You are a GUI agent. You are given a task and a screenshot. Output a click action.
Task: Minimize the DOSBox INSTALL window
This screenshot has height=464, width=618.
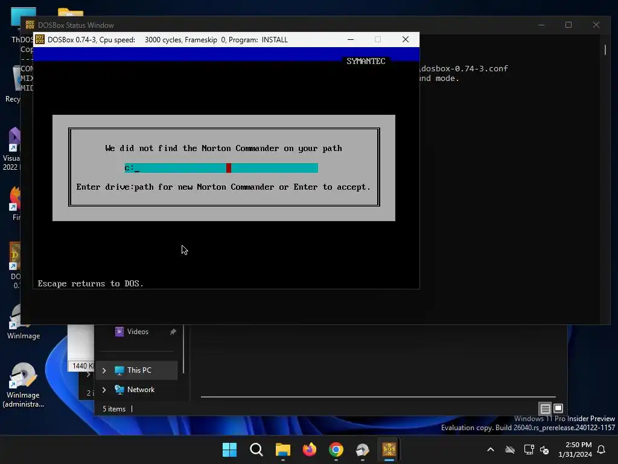coord(351,39)
